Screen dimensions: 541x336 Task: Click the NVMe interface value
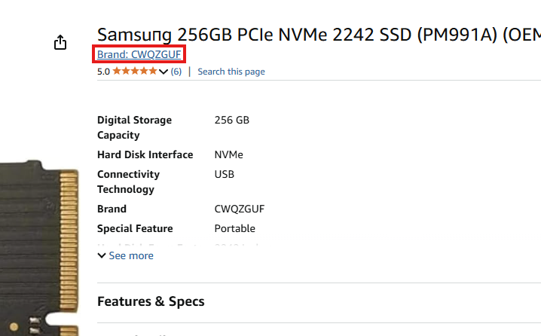point(229,154)
